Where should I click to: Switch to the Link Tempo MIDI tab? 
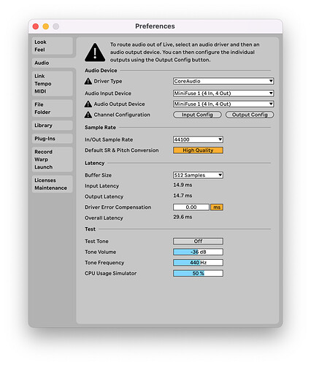pos(52,84)
